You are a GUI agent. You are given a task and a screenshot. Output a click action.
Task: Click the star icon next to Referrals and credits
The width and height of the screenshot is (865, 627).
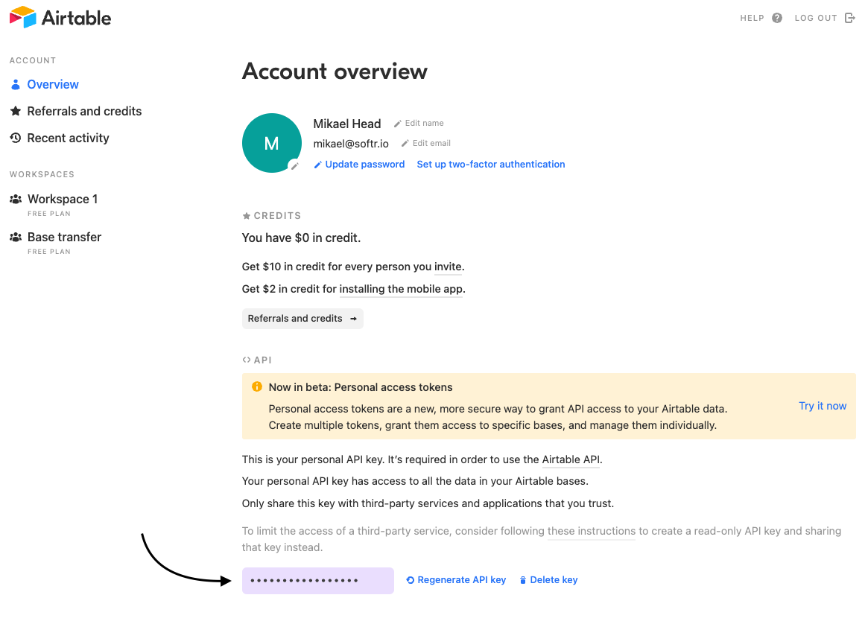click(x=15, y=111)
